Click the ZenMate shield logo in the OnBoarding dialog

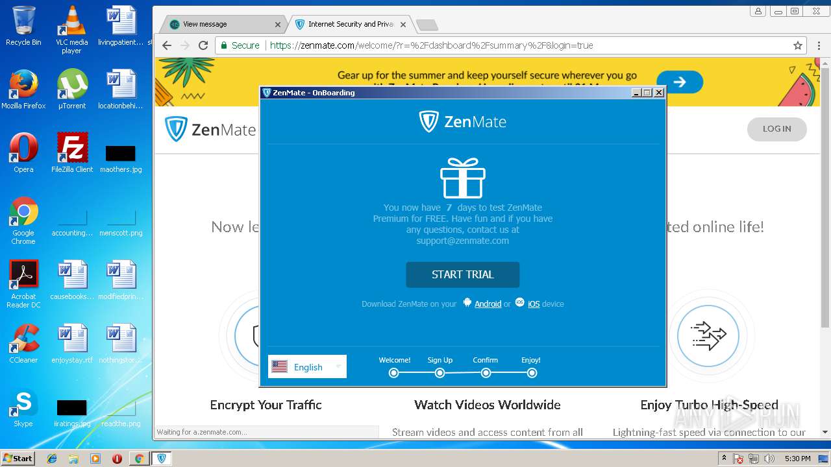click(428, 121)
